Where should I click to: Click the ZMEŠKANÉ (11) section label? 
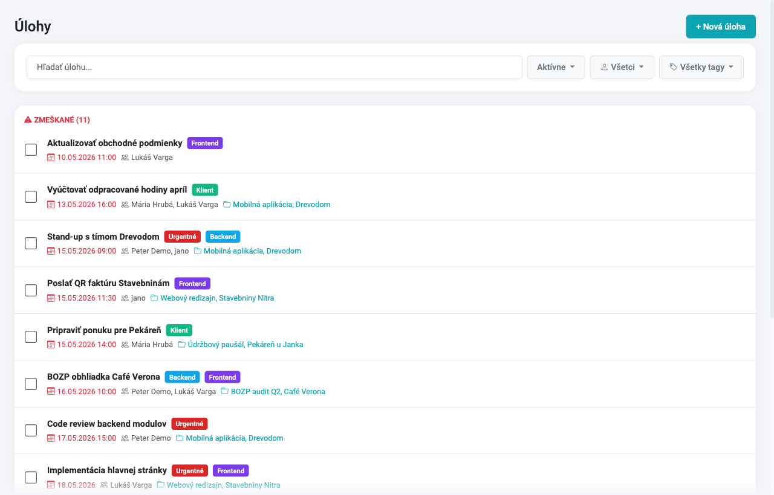62,120
